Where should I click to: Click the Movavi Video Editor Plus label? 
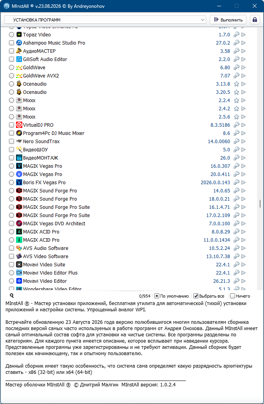point(50,273)
